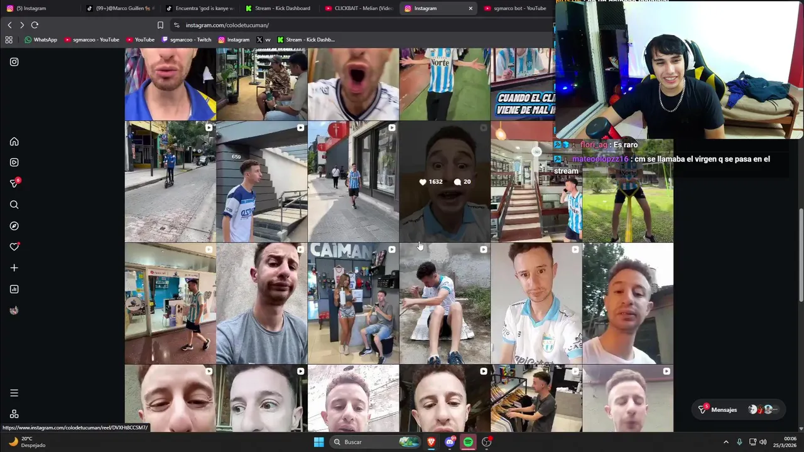Open the site information icon in address bar
This screenshot has width=804, height=452.
coord(177,25)
